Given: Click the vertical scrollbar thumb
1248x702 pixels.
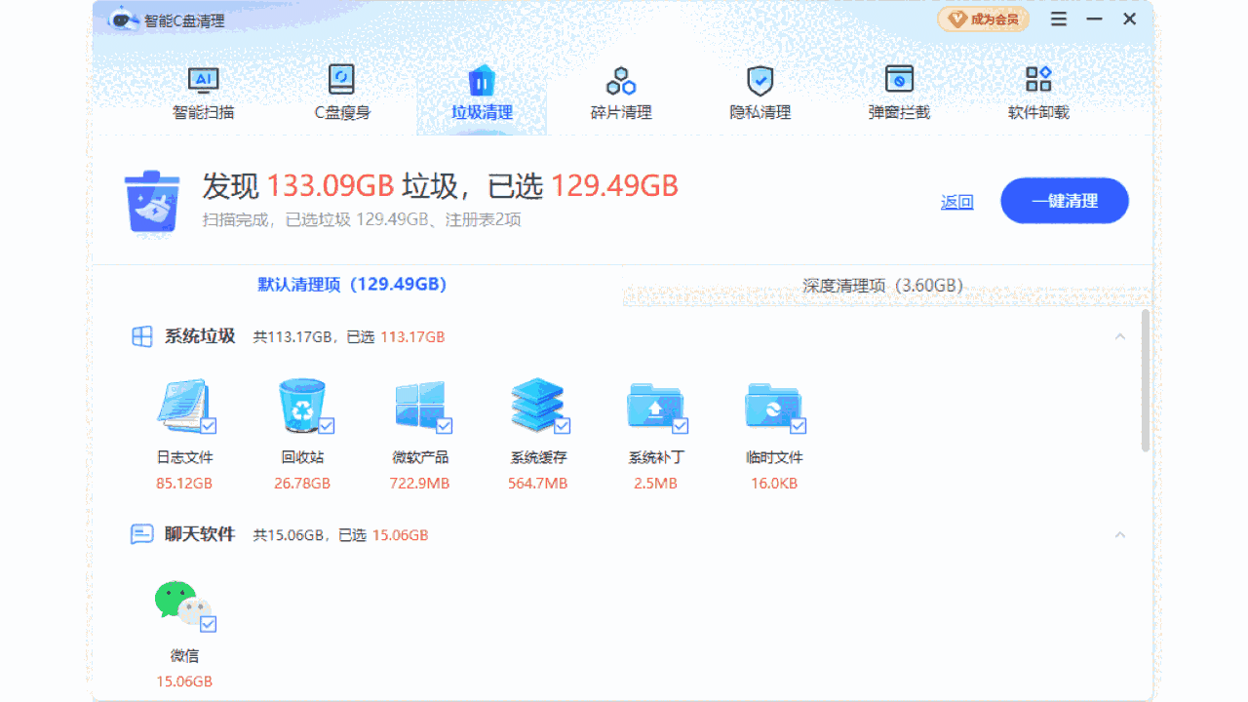Looking at the screenshot, I should coord(1146,380).
